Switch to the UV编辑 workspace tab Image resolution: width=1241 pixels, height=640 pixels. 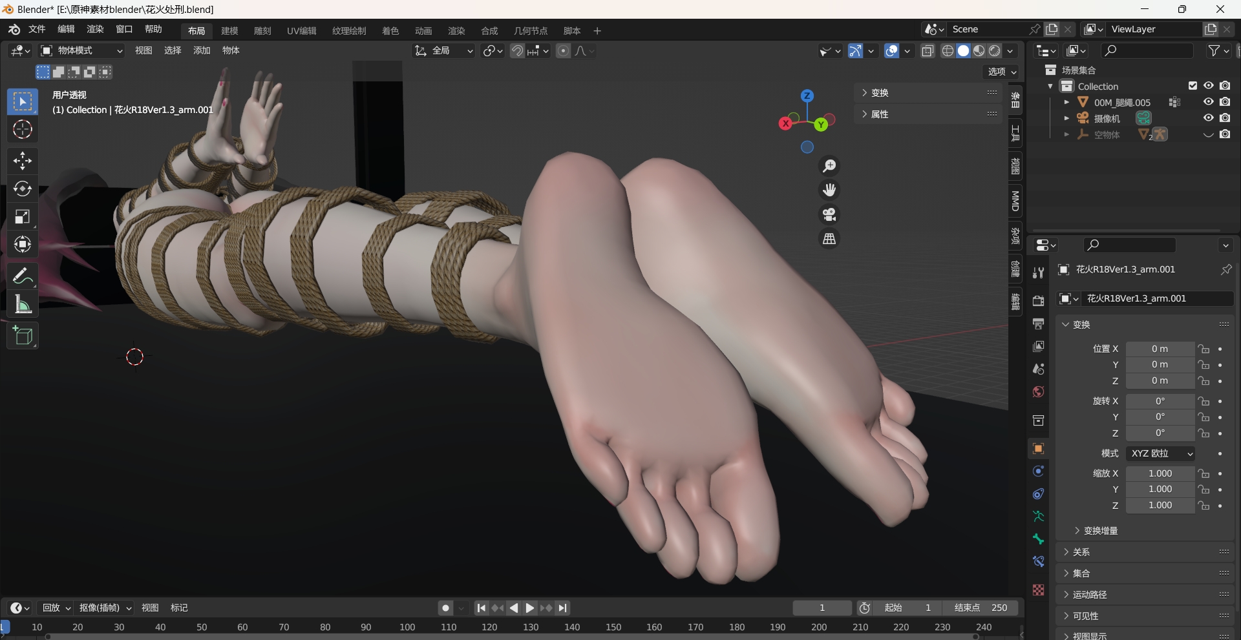point(302,31)
